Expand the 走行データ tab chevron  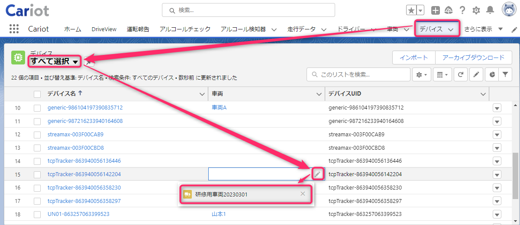pos(324,29)
